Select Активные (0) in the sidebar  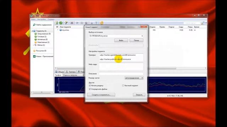tap(43, 39)
